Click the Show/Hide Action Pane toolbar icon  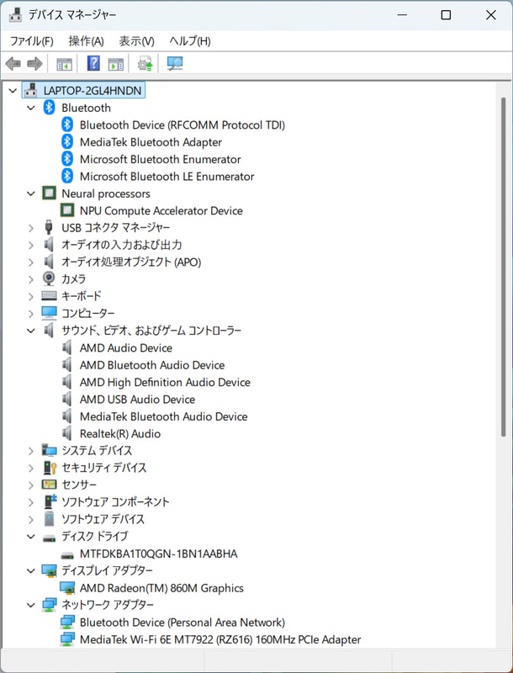(116, 65)
